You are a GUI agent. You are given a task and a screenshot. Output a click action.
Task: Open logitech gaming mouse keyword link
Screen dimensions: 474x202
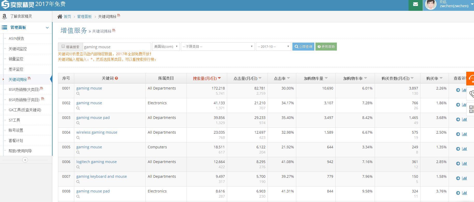tap(97, 162)
